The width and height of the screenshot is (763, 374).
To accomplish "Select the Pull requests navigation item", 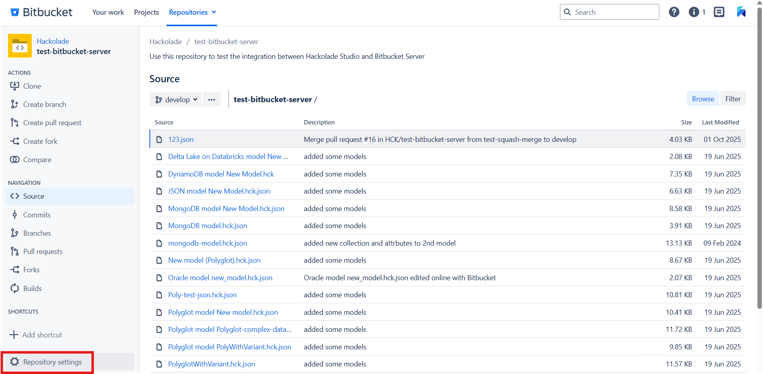I will pos(43,251).
